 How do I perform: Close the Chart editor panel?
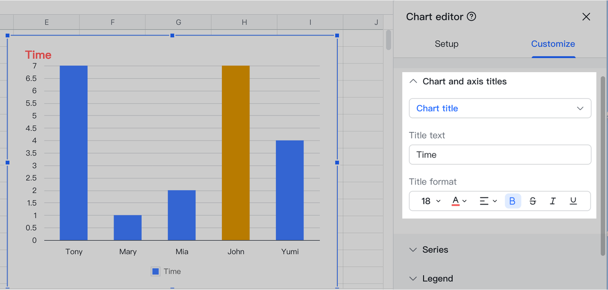point(586,17)
